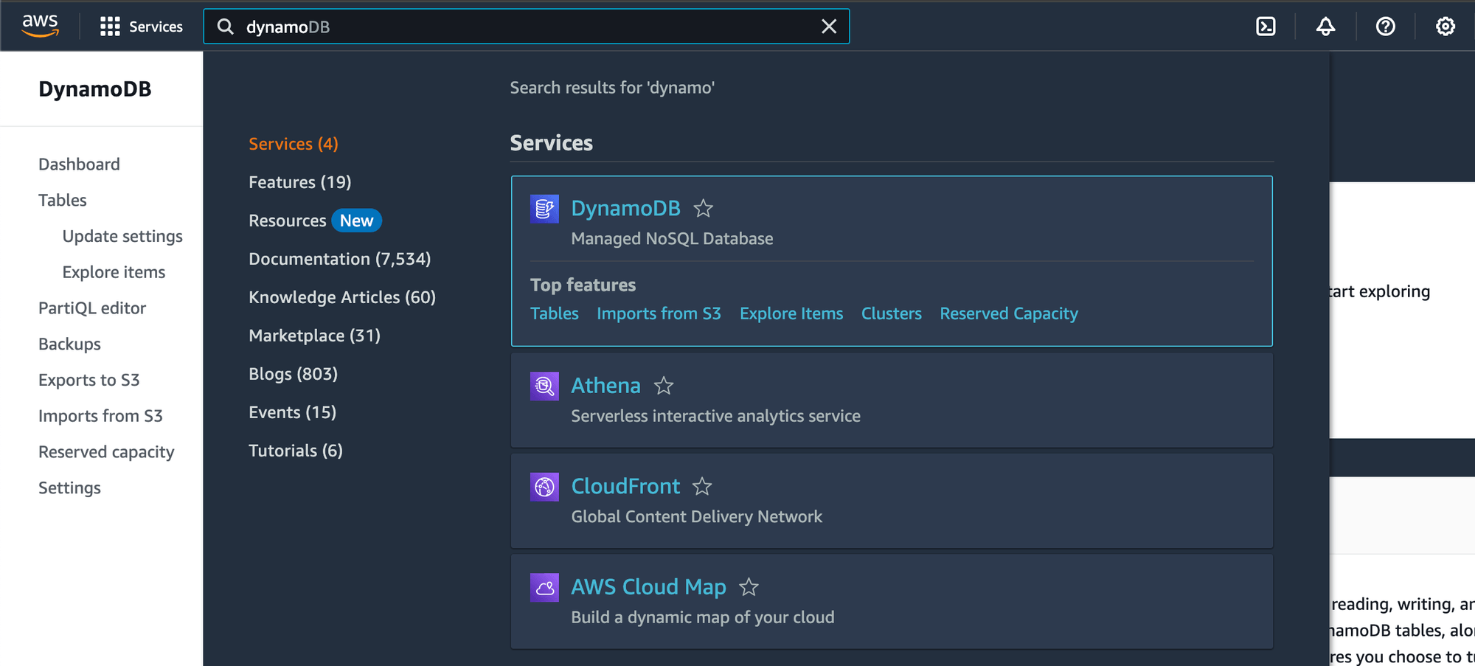Screen dimensions: 1475x666
Task: Open Imports from S3 top feature link
Action: (659, 313)
